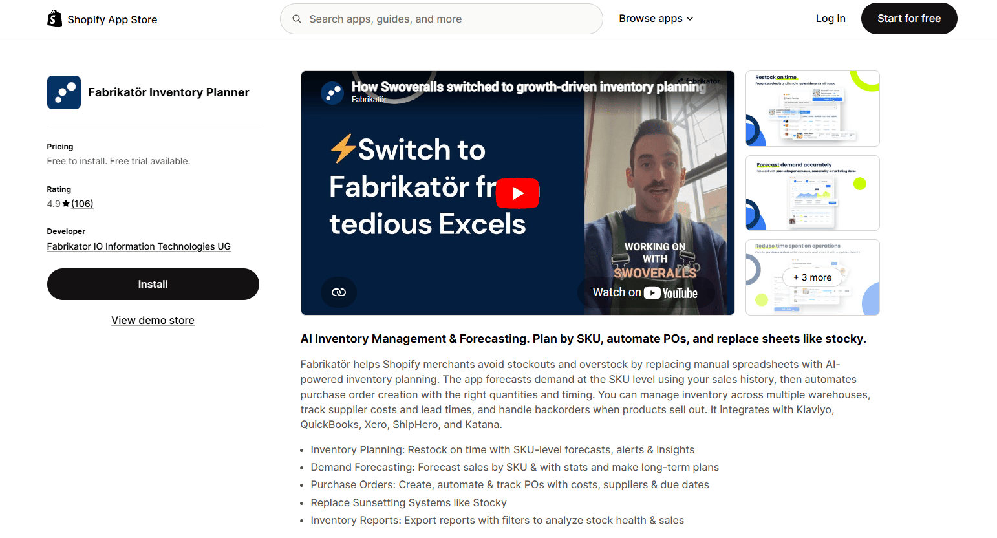This screenshot has height=538, width=997.
Task: Click the Pricing label
Action: (x=60, y=147)
